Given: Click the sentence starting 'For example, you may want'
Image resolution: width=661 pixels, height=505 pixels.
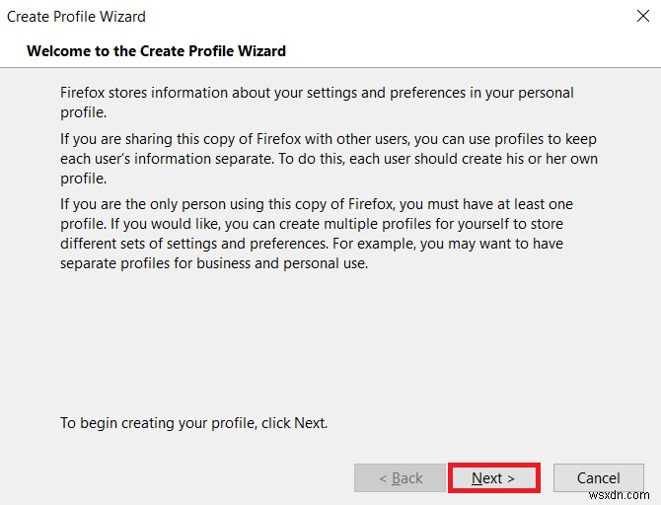Looking at the screenshot, I should pos(463,243).
